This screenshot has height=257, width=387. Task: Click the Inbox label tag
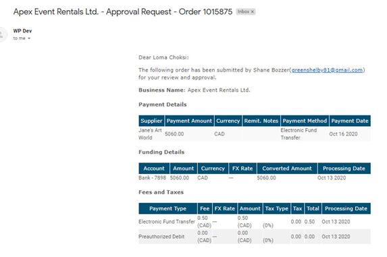pyautogui.click(x=246, y=11)
